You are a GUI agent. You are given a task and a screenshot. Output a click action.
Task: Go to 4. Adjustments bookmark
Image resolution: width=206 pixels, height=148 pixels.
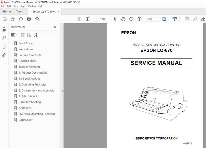(x=28, y=96)
